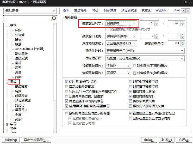
Task: Switch to the 时间跨度 tab
Action: pos(110,11)
